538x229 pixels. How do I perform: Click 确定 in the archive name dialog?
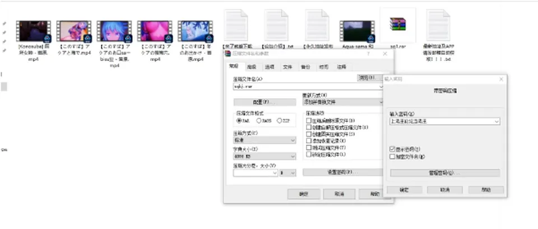(304, 194)
